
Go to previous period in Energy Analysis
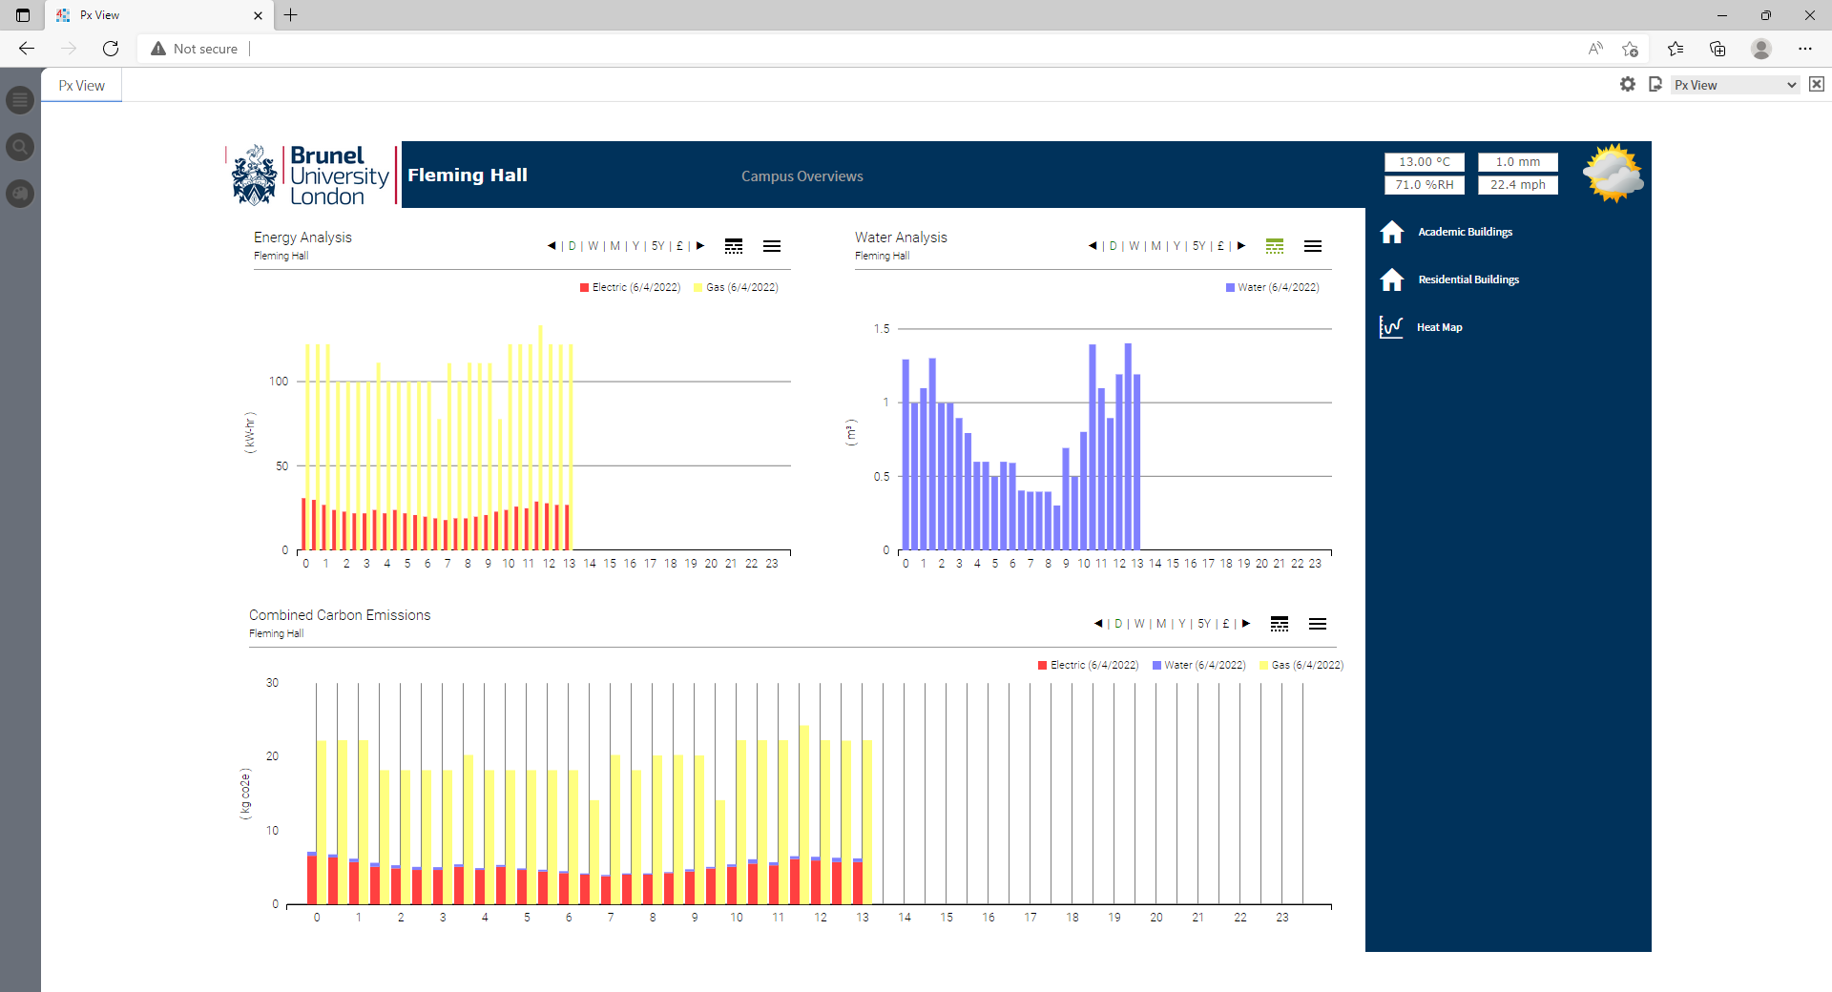(552, 246)
